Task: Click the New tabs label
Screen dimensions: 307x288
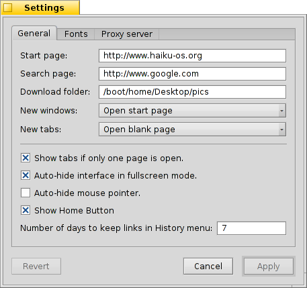Action: pos(41,130)
